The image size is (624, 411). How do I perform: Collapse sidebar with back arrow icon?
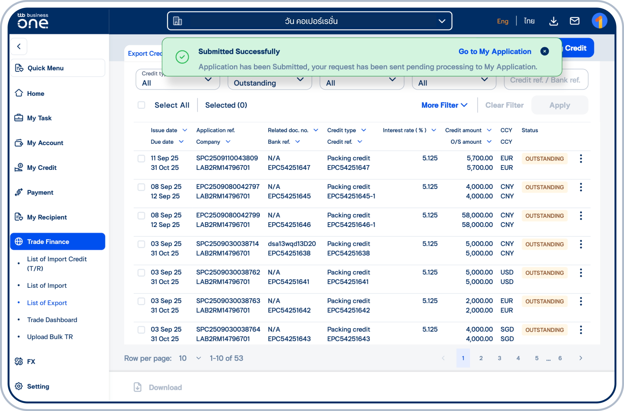tap(19, 47)
